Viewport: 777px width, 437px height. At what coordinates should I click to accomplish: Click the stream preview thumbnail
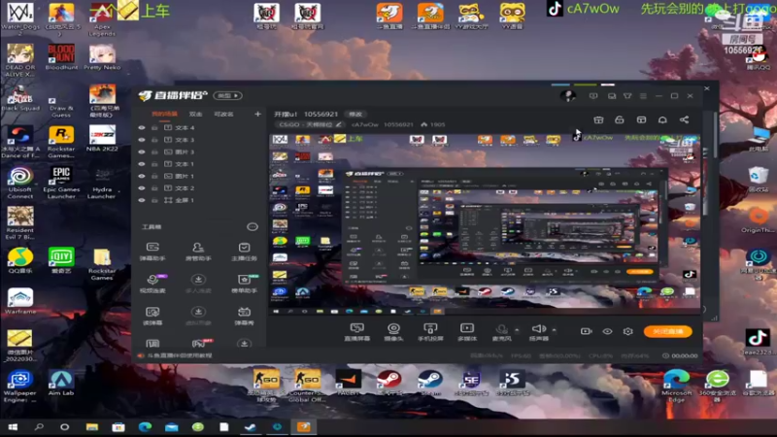point(485,224)
